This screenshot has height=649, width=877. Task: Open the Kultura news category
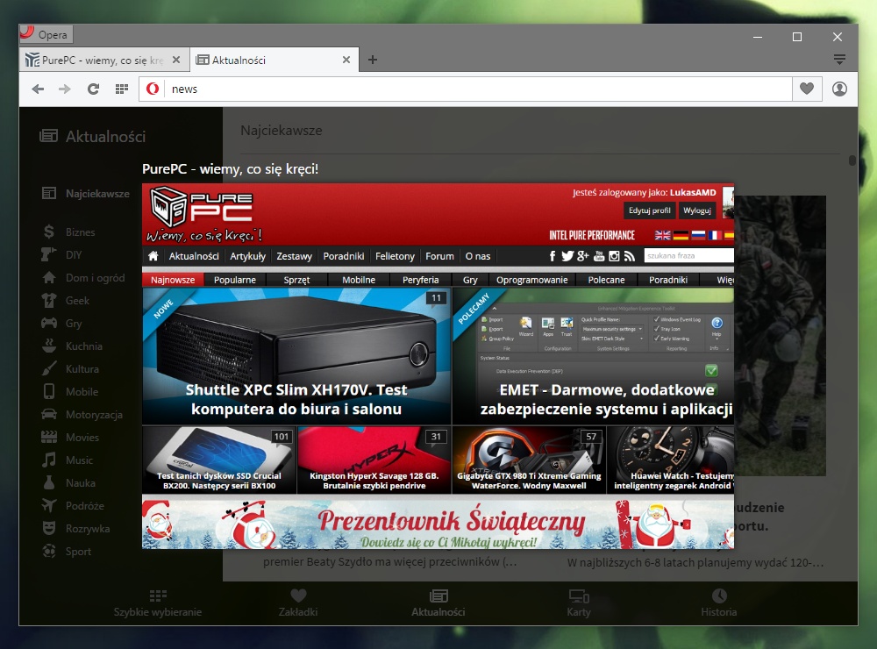70,369
